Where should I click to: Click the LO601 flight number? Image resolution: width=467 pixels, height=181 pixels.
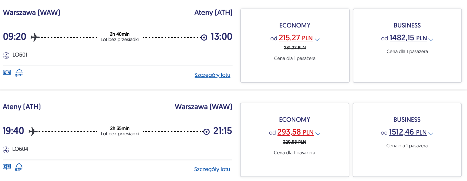[x=20, y=55]
